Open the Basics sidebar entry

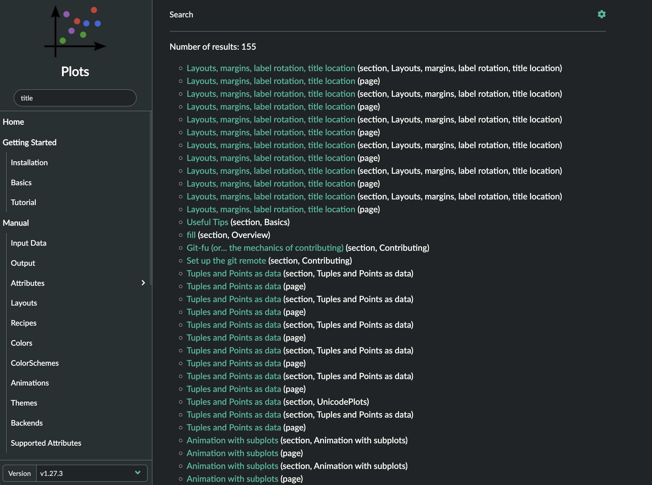(21, 182)
